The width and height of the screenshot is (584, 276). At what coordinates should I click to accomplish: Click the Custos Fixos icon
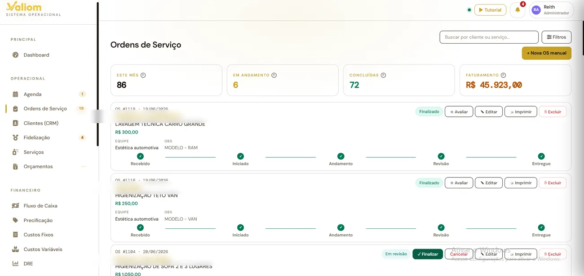[x=15, y=235]
